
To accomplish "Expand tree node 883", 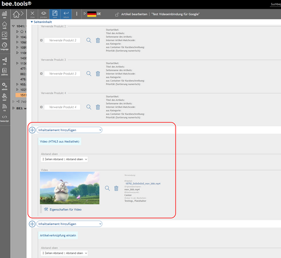I will click(13, 108).
